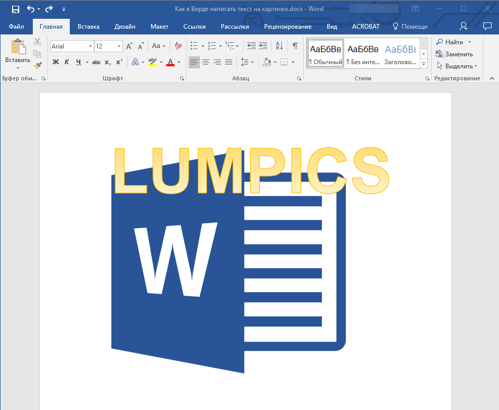Switch to the Вставка tab
The image size is (499, 410).
[x=89, y=26]
